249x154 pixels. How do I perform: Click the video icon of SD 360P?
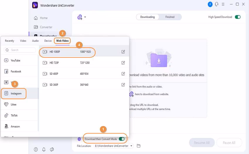click(x=45, y=85)
